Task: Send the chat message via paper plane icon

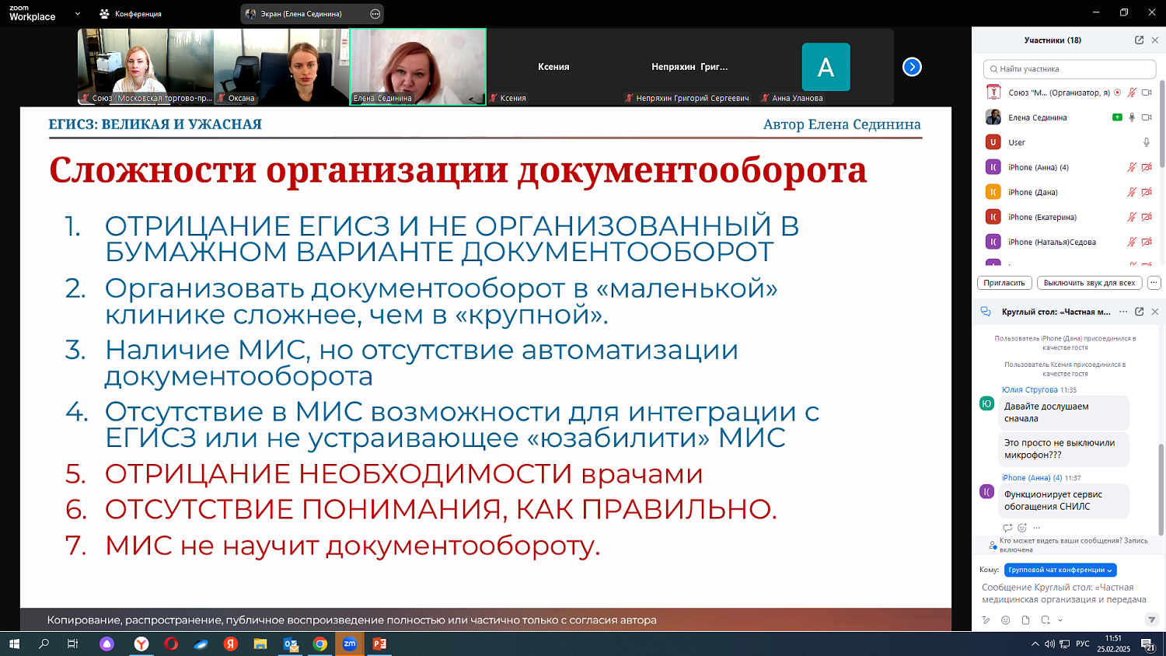Action: 1151,619
